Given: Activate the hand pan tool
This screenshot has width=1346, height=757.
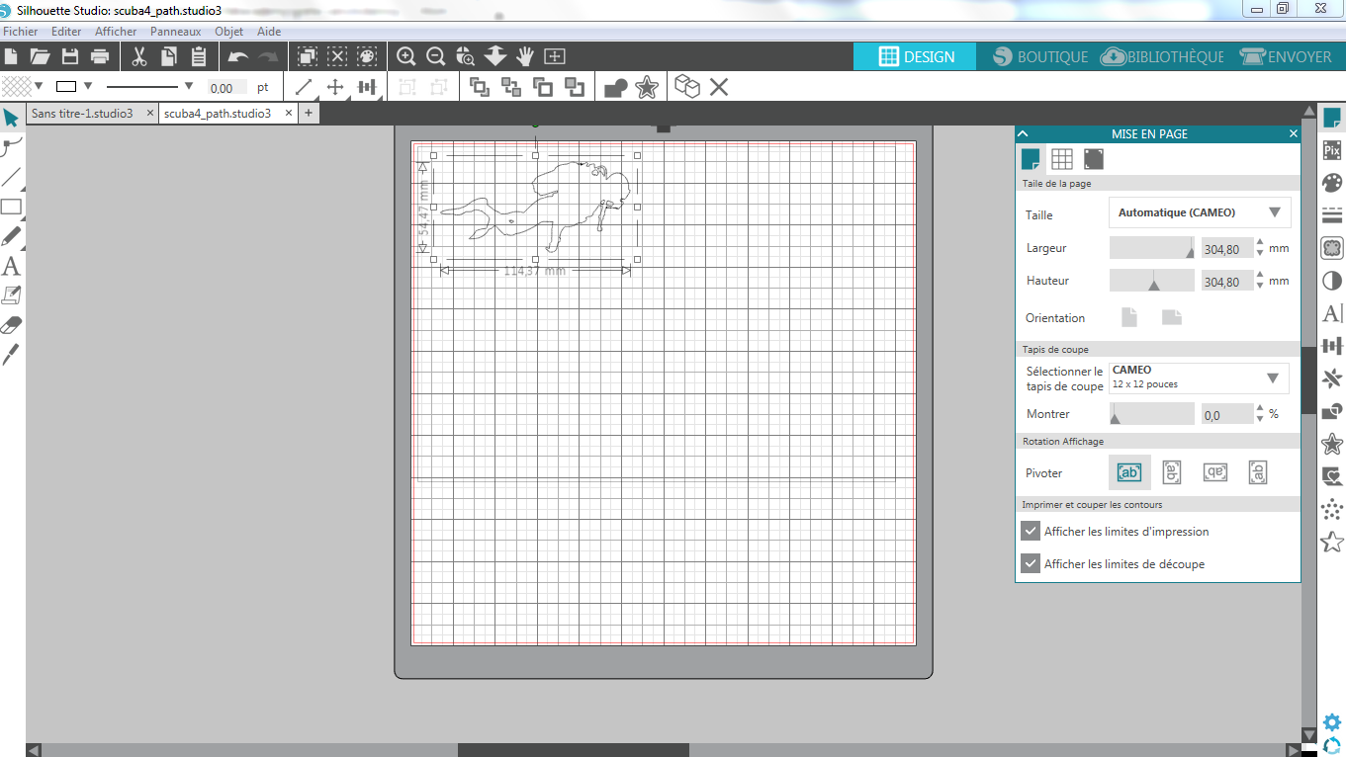Looking at the screenshot, I should point(525,56).
